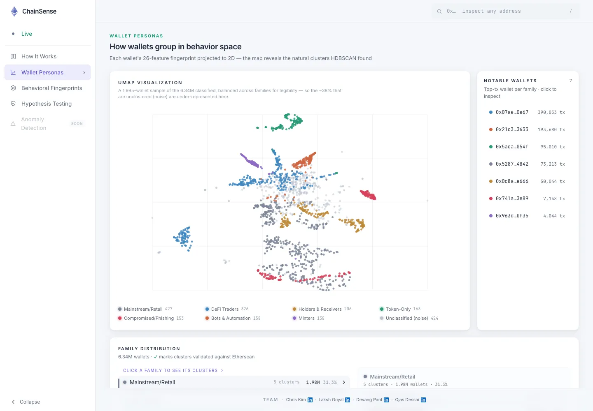Click the Anomaly Detection warning icon
Image resolution: width=593 pixels, height=411 pixels.
tap(13, 123)
